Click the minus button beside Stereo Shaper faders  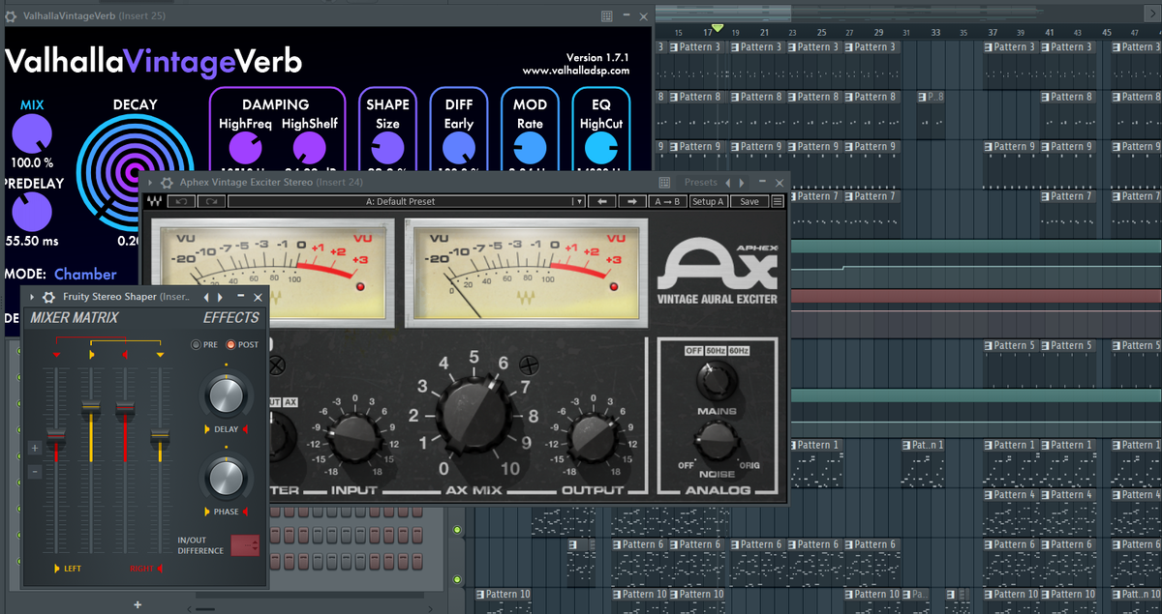click(x=35, y=472)
